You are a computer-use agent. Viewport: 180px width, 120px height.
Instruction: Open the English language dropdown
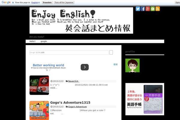click(x=35, y=2)
